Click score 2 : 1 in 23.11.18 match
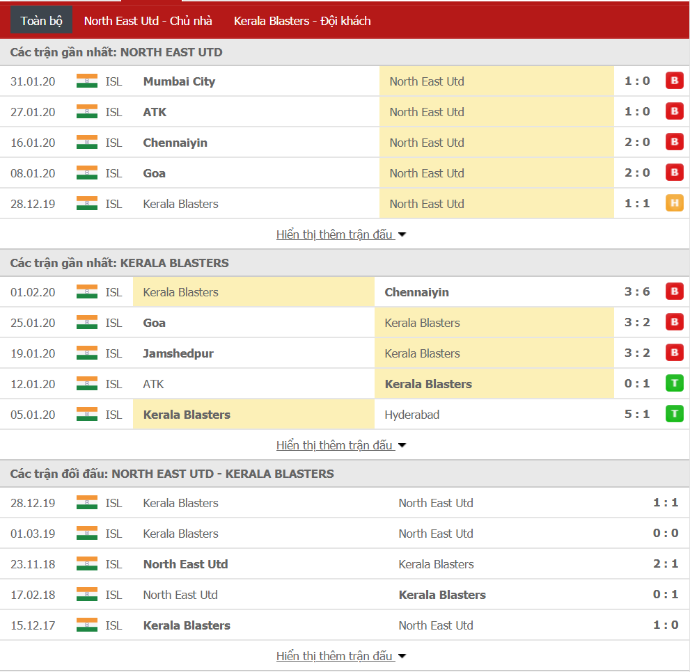Screen dimensions: 690x672 tap(666, 563)
